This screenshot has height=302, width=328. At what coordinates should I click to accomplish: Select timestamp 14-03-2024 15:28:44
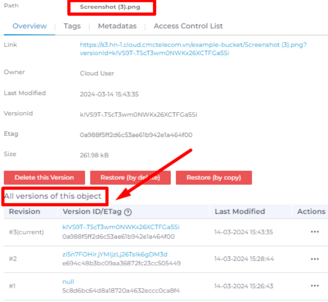(x=244, y=259)
